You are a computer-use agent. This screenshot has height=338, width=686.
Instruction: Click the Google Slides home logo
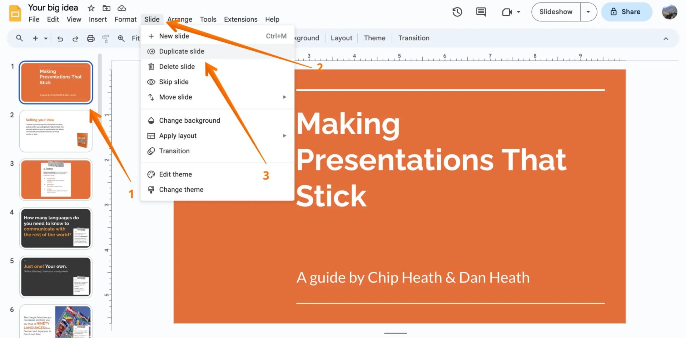pos(15,12)
